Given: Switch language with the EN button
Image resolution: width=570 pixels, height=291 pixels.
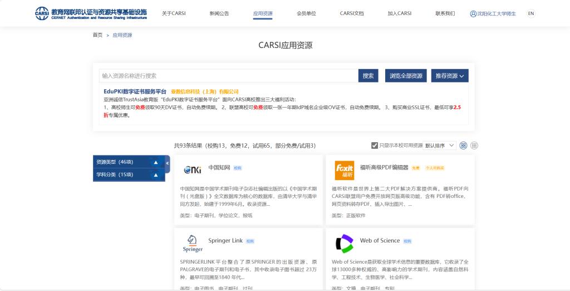Looking at the screenshot, I should [530, 13].
